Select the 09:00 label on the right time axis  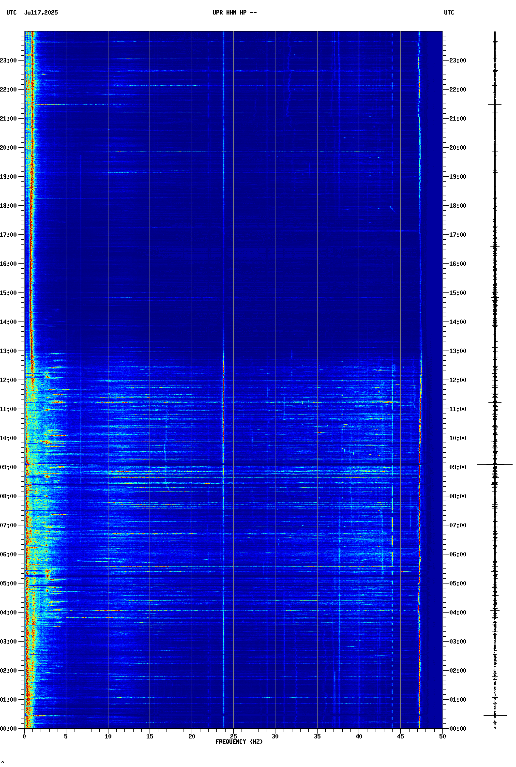[x=458, y=467]
